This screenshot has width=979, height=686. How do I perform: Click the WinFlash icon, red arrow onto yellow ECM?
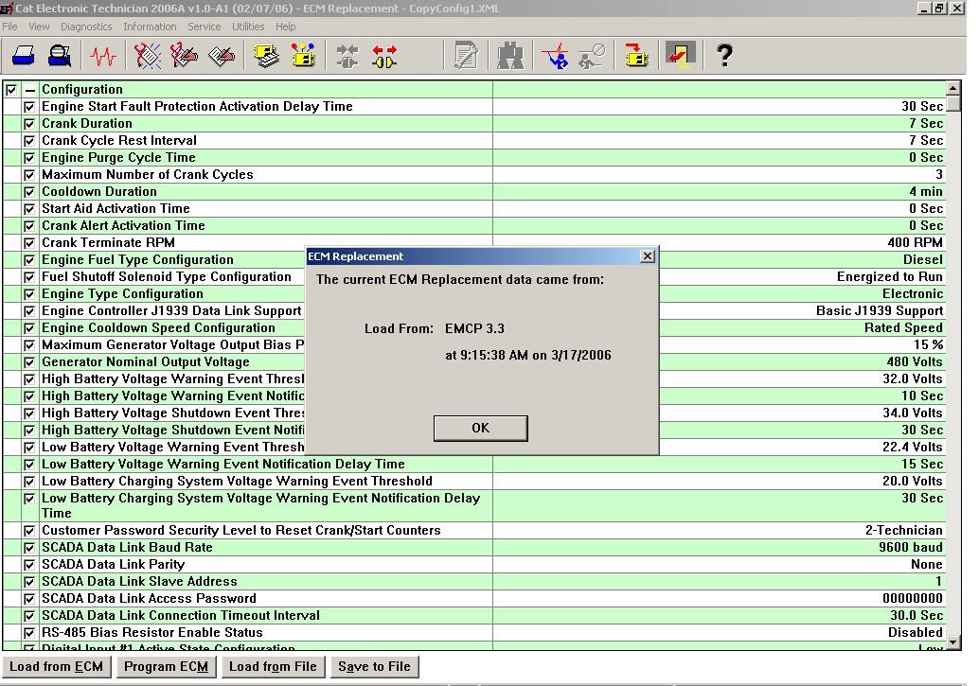click(x=636, y=56)
